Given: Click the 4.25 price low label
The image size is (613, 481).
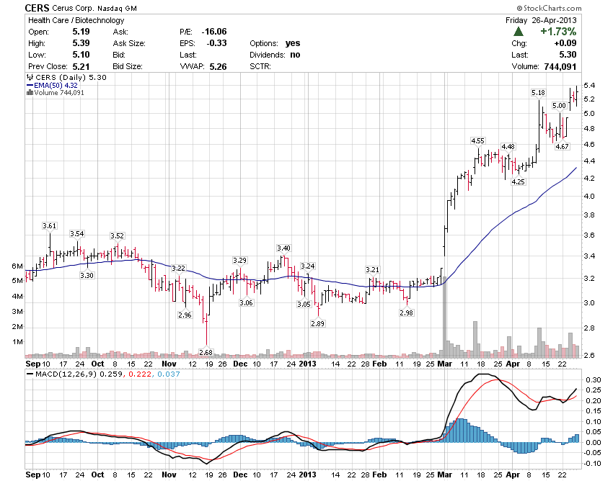Looking at the screenshot, I should tap(519, 181).
